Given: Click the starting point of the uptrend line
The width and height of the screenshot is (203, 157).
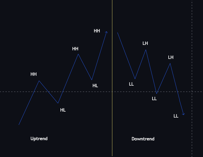Looking at the screenshot, I should 19,125.
